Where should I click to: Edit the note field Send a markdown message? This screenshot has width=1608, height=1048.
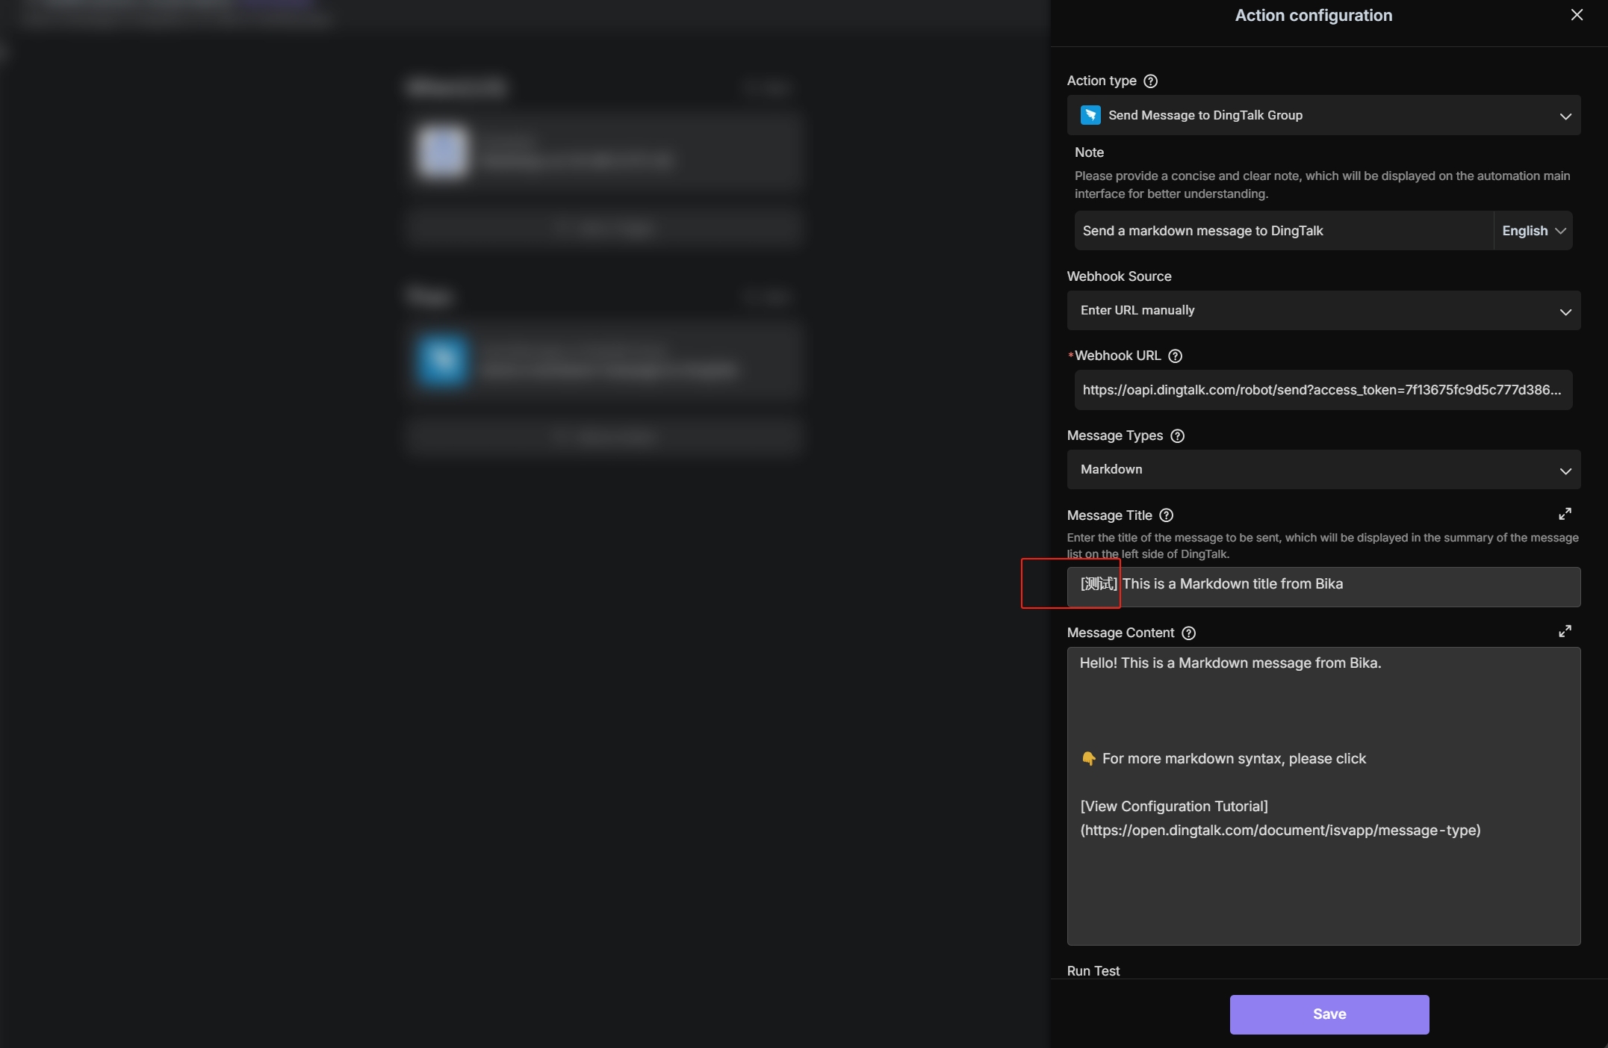pos(1283,231)
